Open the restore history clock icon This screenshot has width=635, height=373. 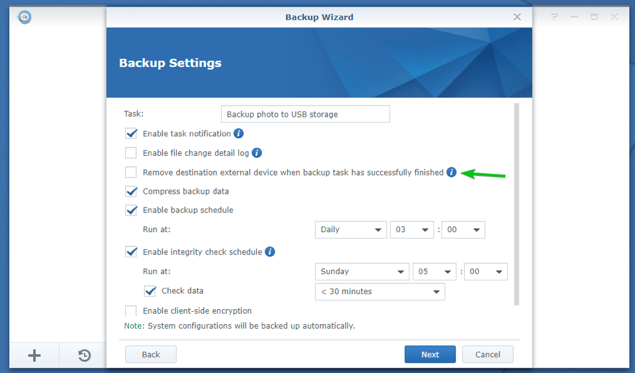point(84,355)
